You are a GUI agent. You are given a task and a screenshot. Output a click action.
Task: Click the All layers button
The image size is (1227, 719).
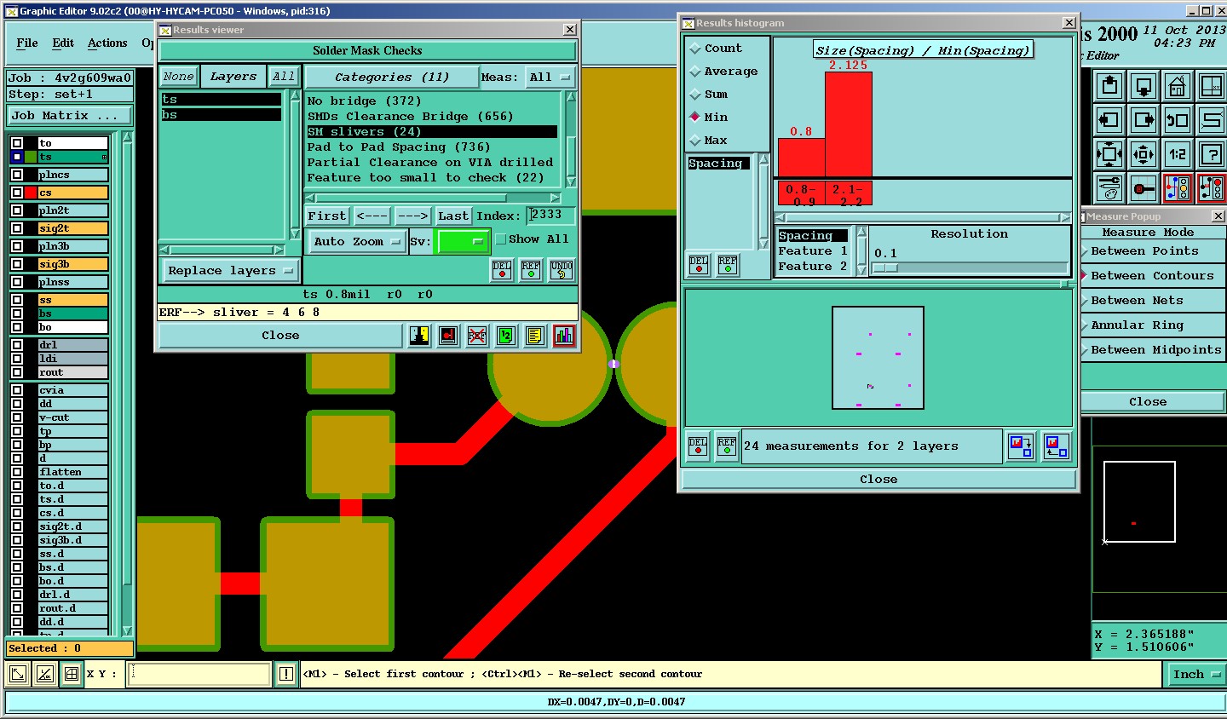pos(284,77)
